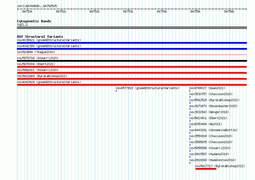Screen dimensions: 255x180
Task: Click the nsv5422664 (ByrskaBishop2022) label
Action: coord(42,76)
